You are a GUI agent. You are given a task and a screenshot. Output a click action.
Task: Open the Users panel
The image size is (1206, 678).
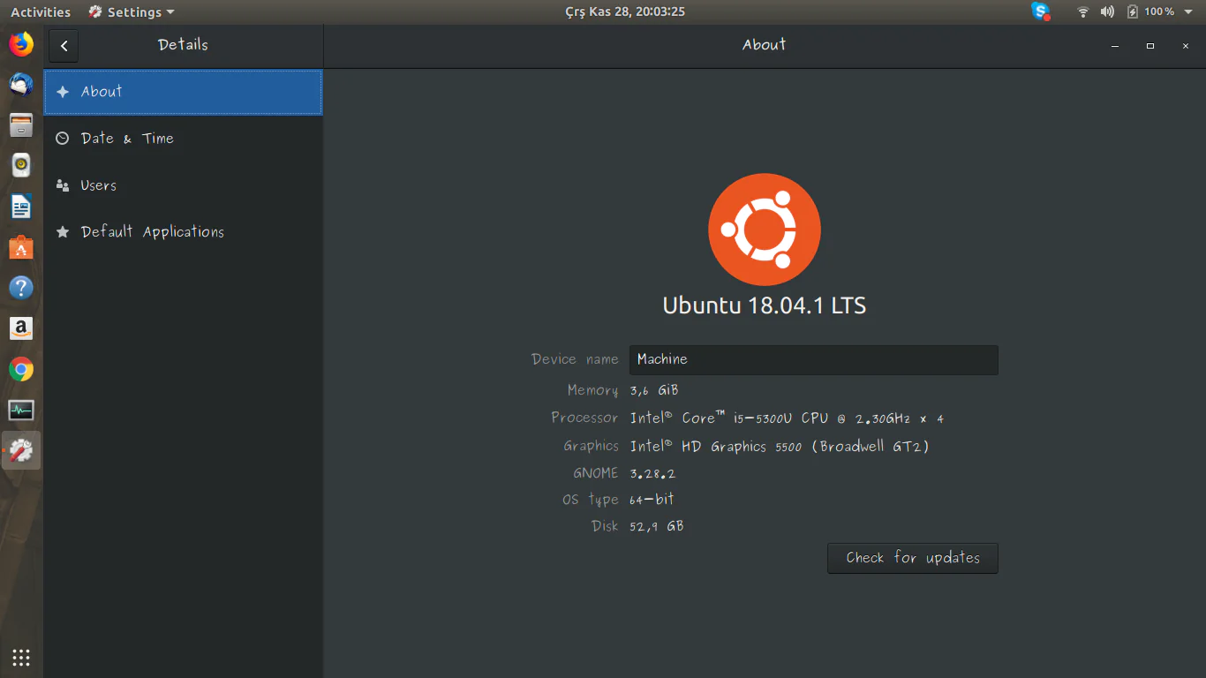pos(183,185)
